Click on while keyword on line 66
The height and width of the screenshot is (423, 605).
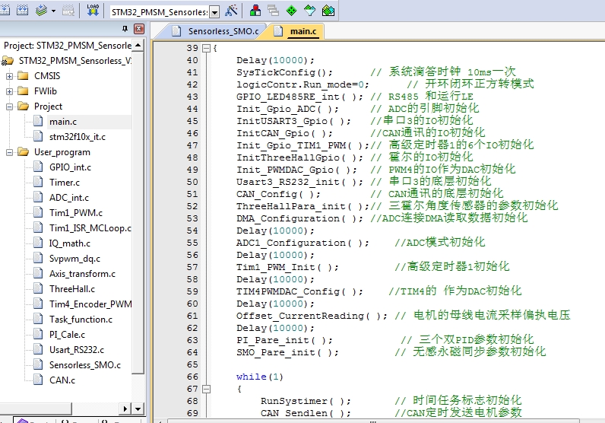point(251,377)
